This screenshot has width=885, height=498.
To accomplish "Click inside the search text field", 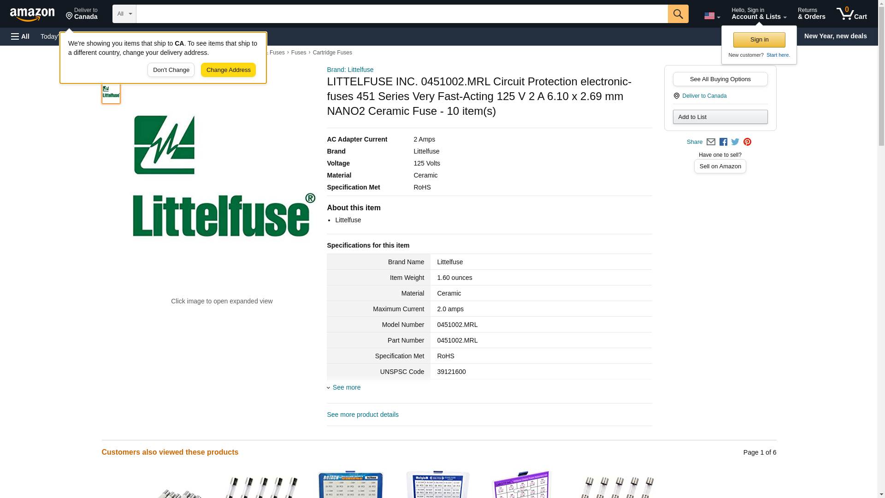I will coord(401,14).
